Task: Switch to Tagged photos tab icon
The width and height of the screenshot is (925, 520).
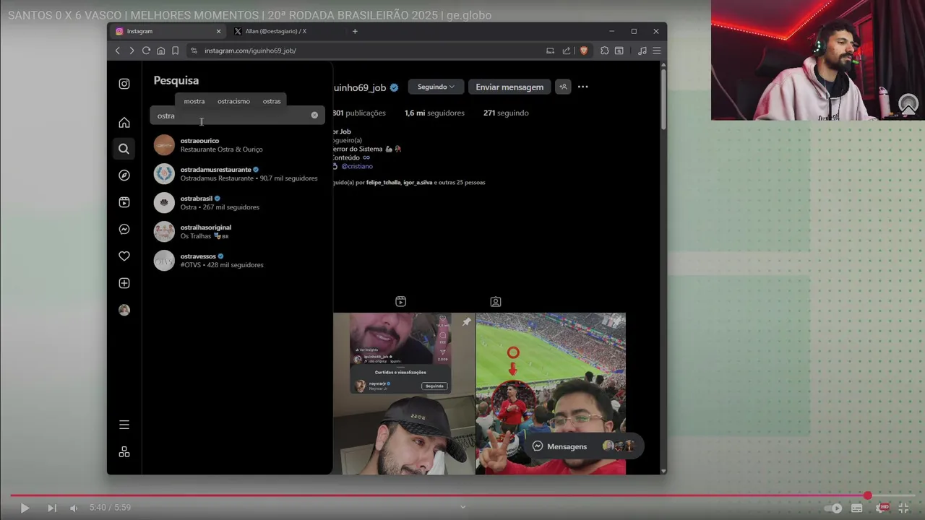Action: tap(496, 302)
